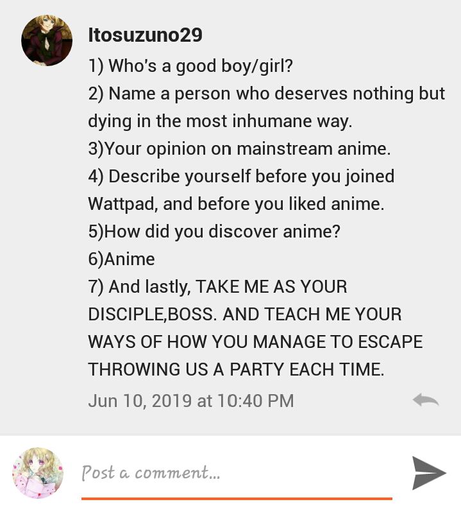
Task: Select the "Who's a good boy/girl?" line
Action: point(190,66)
